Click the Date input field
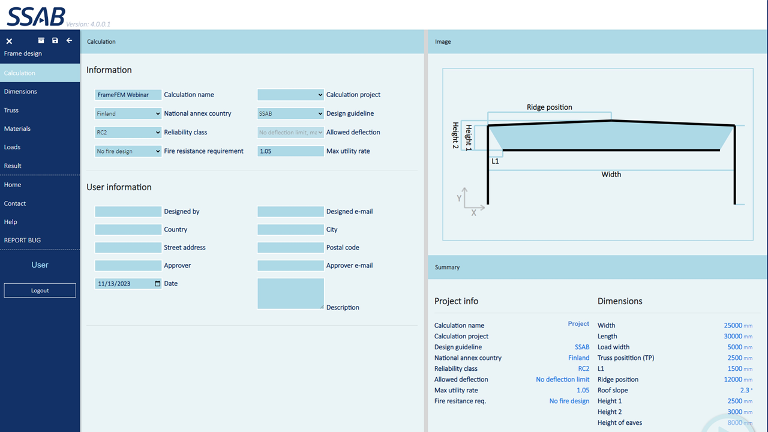This screenshot has height=432, width=768. [x=128, y=284]
